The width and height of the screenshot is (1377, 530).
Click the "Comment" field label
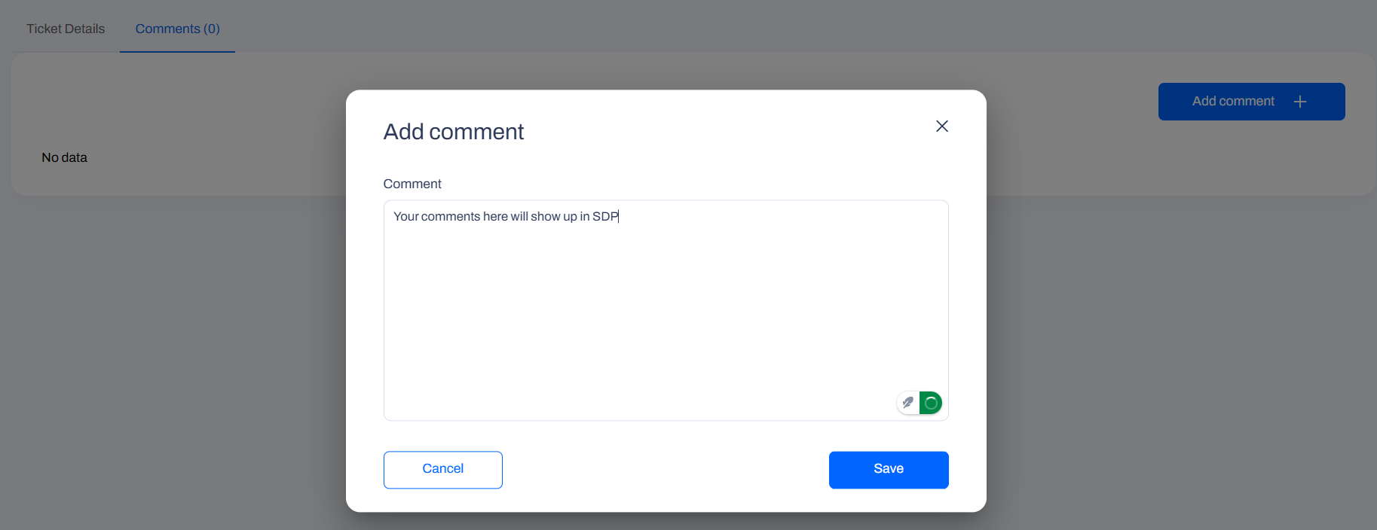click(412, 184)
